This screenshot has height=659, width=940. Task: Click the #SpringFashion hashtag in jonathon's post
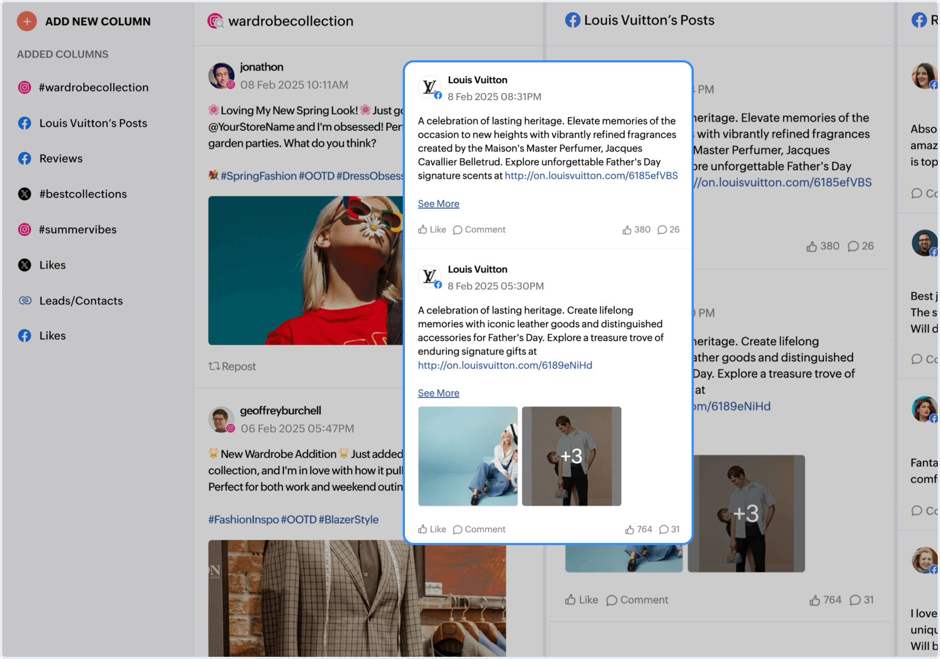(x=258, y=176)
